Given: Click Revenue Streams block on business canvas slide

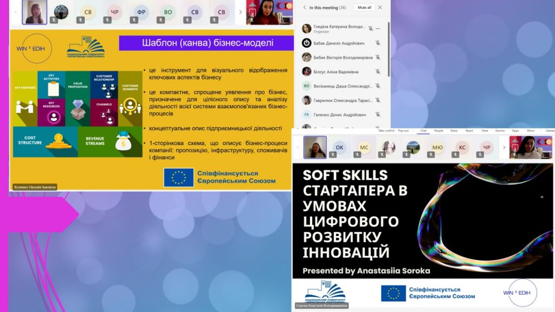Looking at the screenshot, I should tap(110, 142).
